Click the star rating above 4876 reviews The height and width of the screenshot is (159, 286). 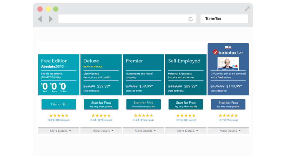(101, 115)
